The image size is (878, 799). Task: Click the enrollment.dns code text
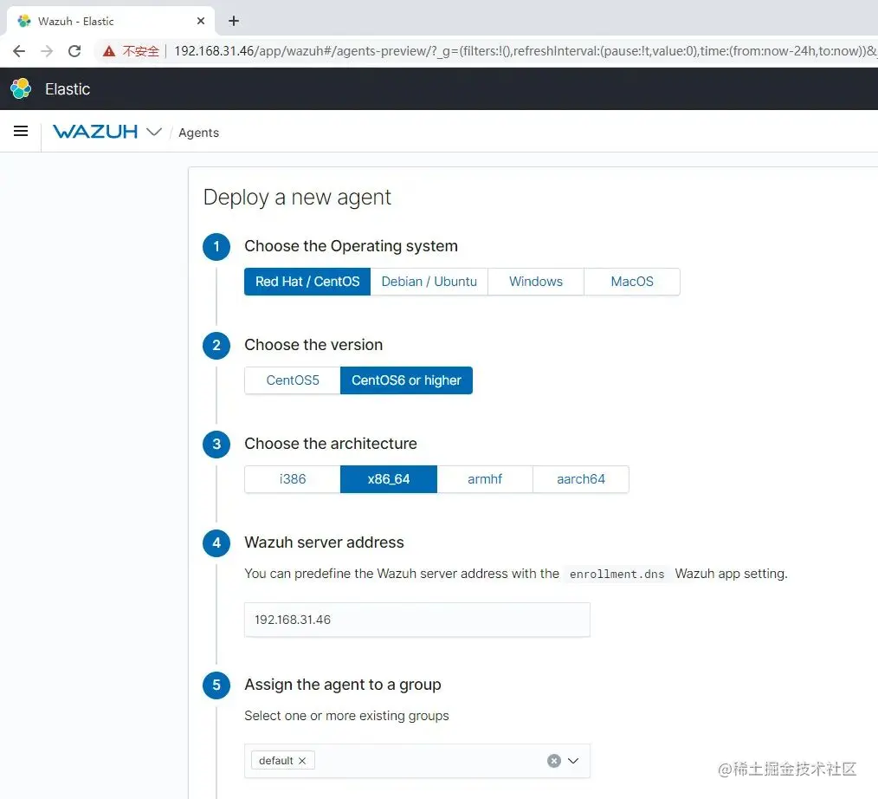tap(617, 574)
